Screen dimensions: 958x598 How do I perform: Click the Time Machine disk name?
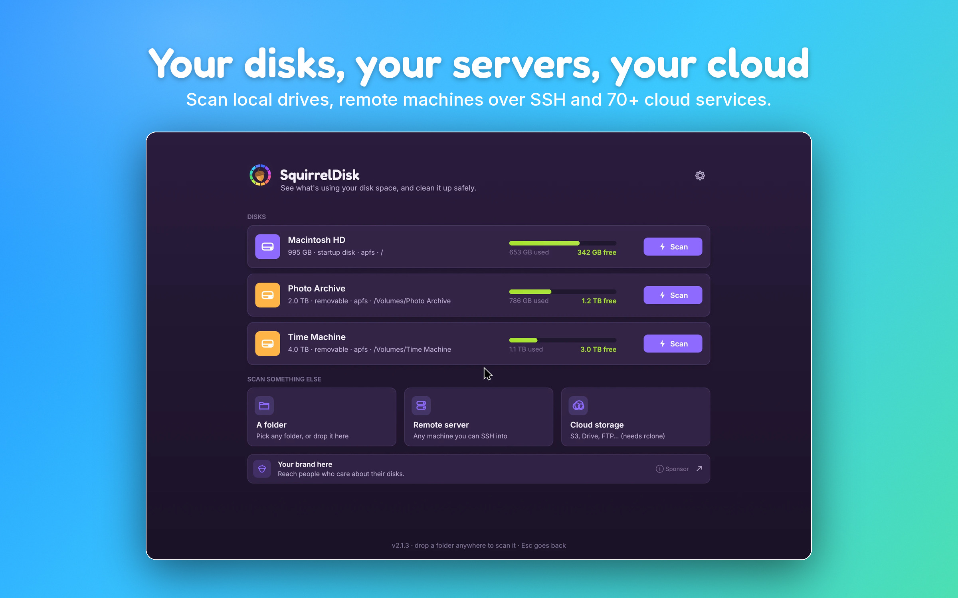point(317,337)
